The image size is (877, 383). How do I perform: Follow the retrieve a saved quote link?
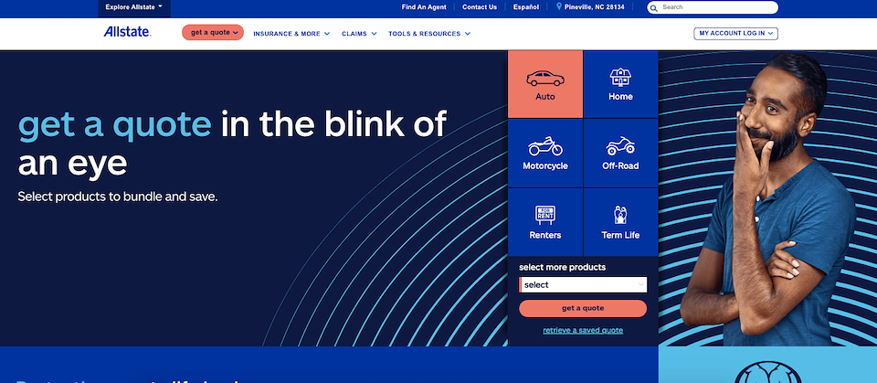tap(583, 330)
